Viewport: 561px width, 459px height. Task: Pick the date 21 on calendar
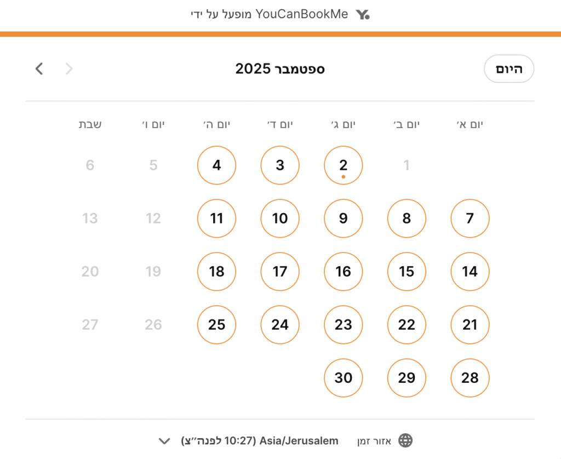click(x=470, y=325)
